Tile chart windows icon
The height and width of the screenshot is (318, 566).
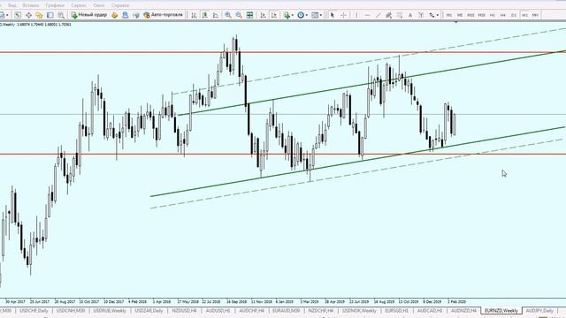[x=249, y=15]
